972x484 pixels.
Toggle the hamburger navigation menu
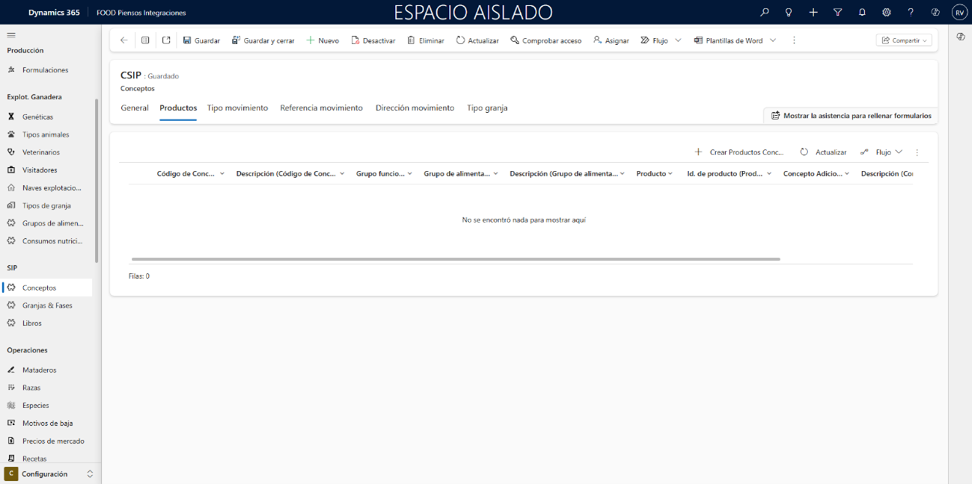point(11,35)
